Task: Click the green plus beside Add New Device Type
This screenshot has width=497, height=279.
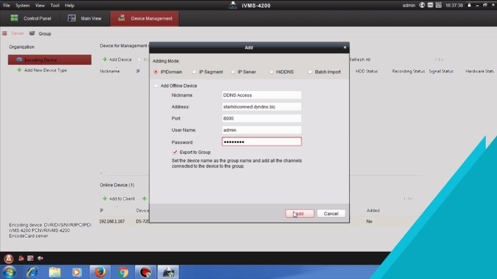Action: pyautogui.click(x=19, y=70)
